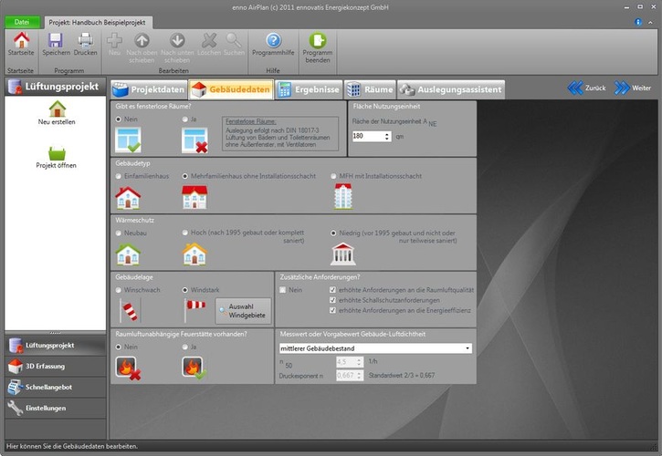This screenshot has height=456, width=662.
Task: Click the Fläche Nutzungseinheit number field
Action: pos(367,136)
